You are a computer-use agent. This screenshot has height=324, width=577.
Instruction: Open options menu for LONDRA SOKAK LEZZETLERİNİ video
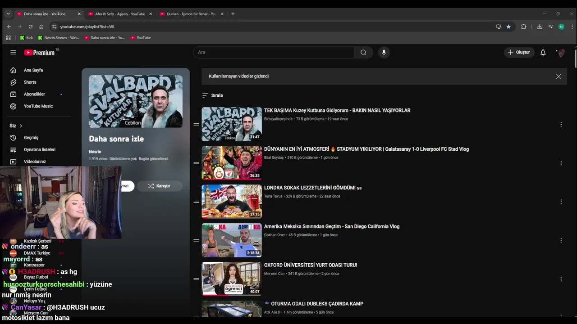click(561, 202)
